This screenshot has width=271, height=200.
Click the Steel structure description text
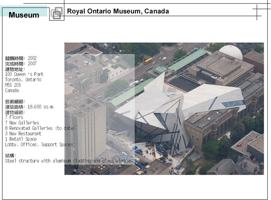coord(69,161)
